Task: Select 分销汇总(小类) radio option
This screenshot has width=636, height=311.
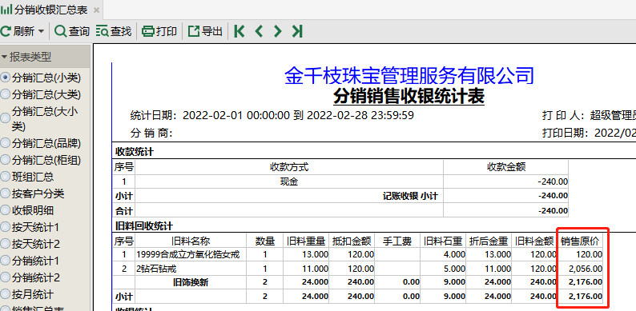Action: click(x=6, y=78)
